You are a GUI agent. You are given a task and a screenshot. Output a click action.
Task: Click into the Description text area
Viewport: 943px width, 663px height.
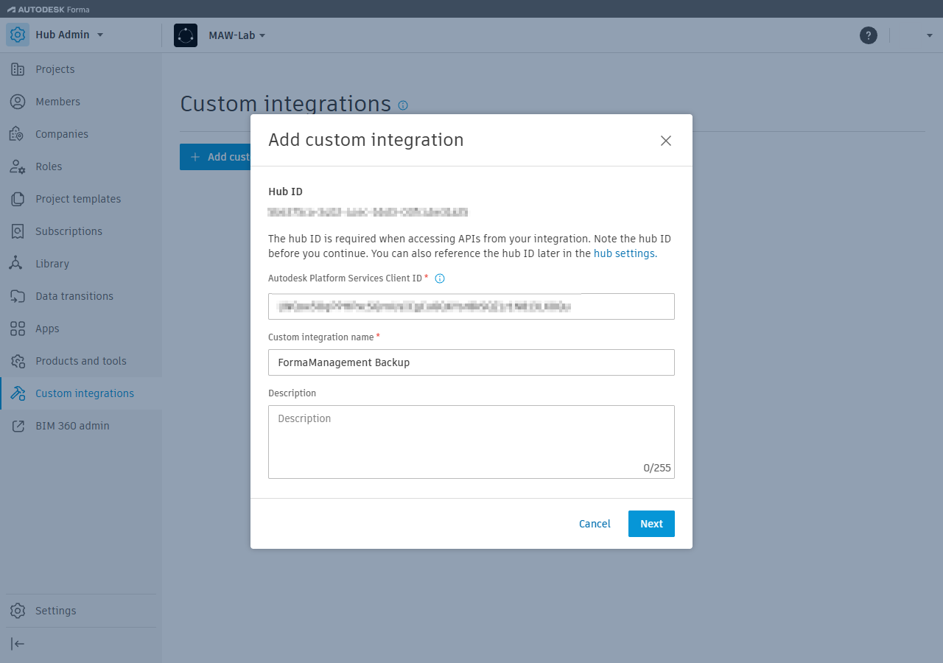pos(471,442)
